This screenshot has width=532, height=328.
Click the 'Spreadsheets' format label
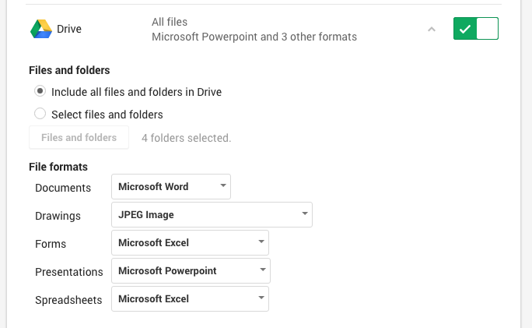pyautogui.click(x=68, y=300)
